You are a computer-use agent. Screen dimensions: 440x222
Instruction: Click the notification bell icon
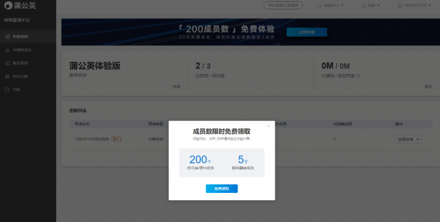click(x=364, y=5)
